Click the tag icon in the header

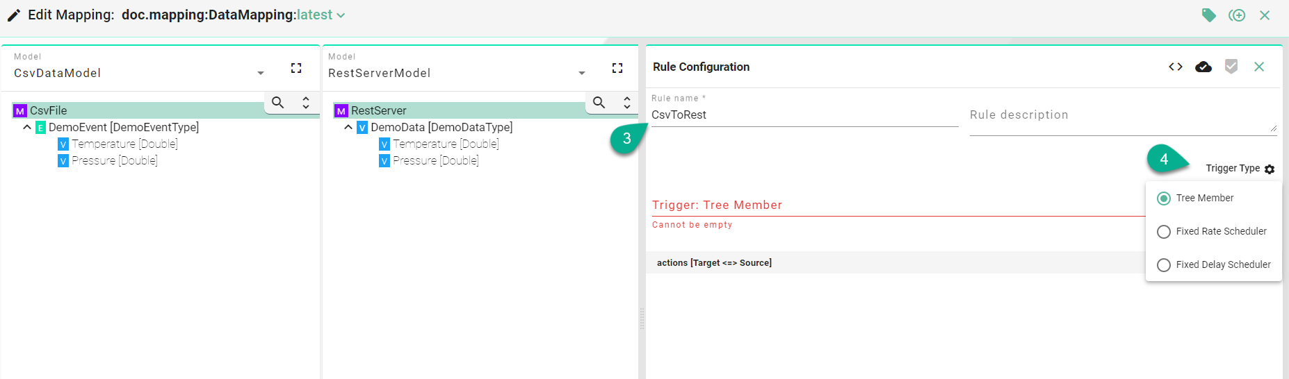[1208, 15]
